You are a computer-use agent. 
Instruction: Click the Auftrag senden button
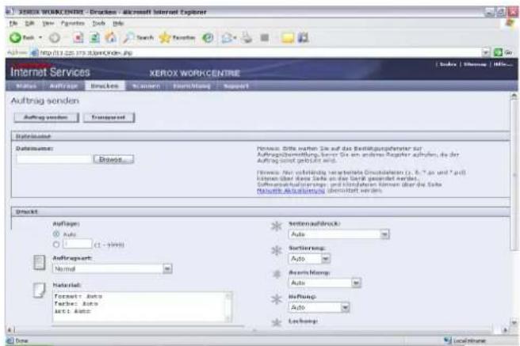46,117
